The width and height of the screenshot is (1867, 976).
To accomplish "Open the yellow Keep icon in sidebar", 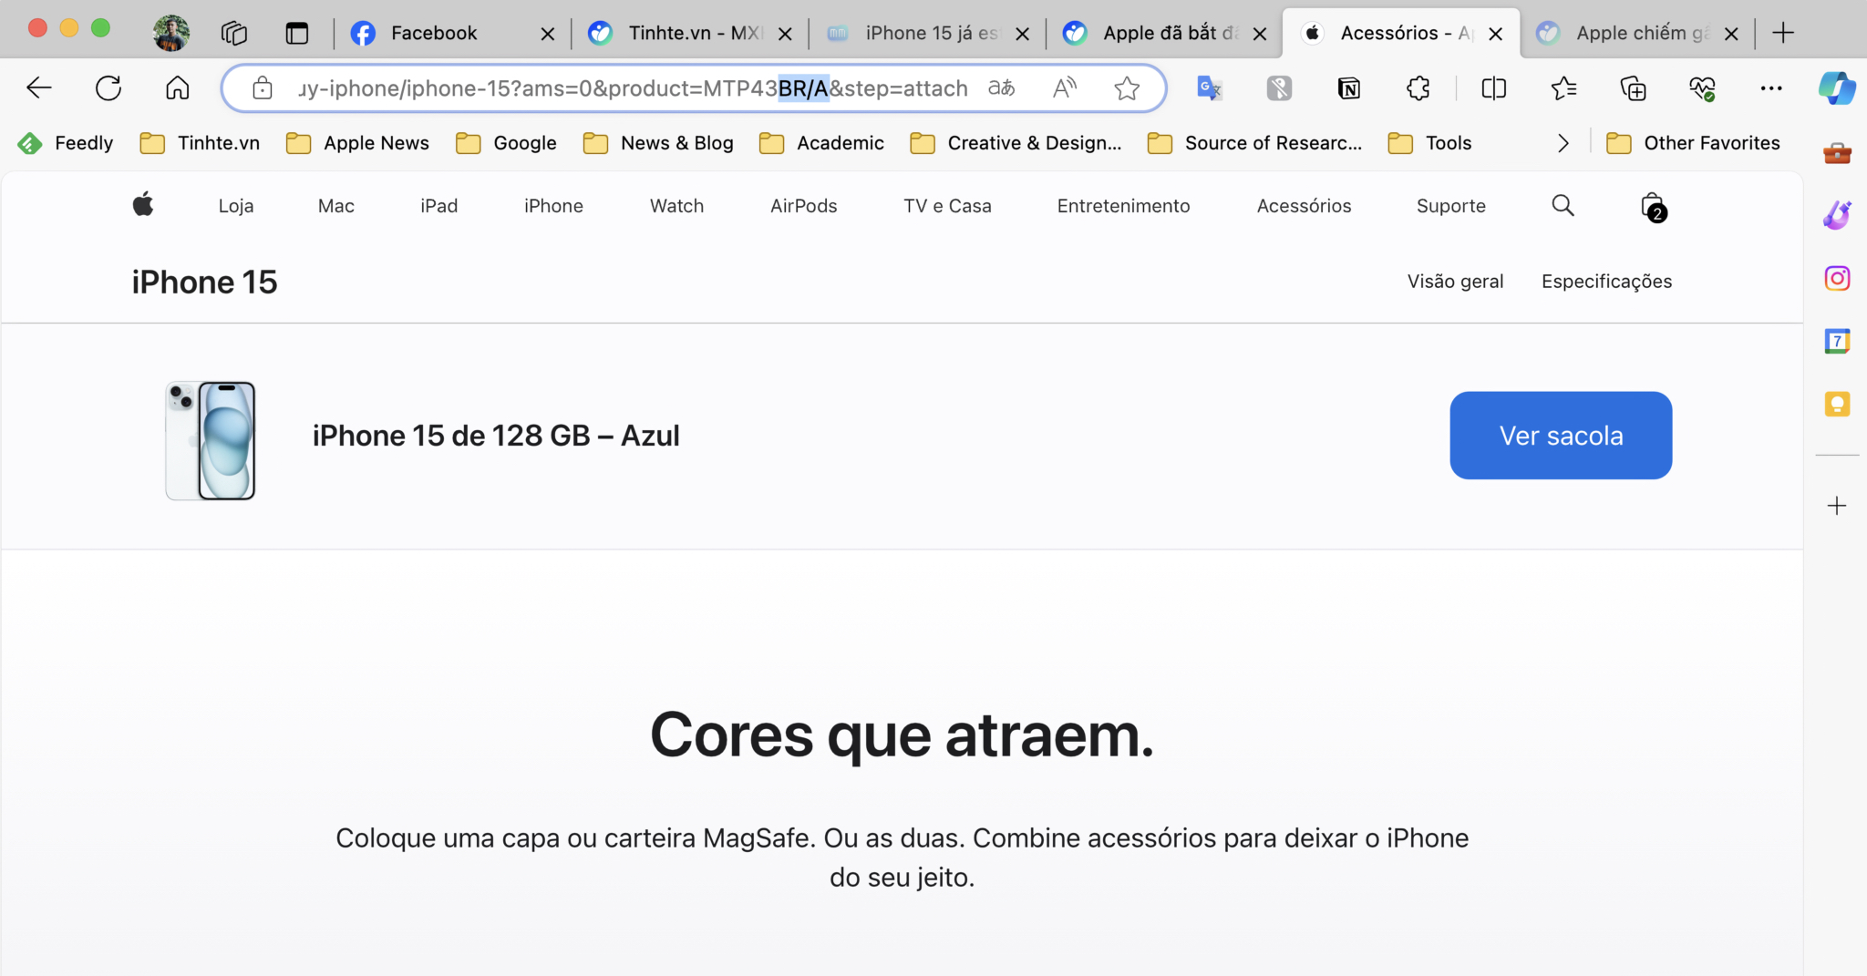I will point(1837,404).
